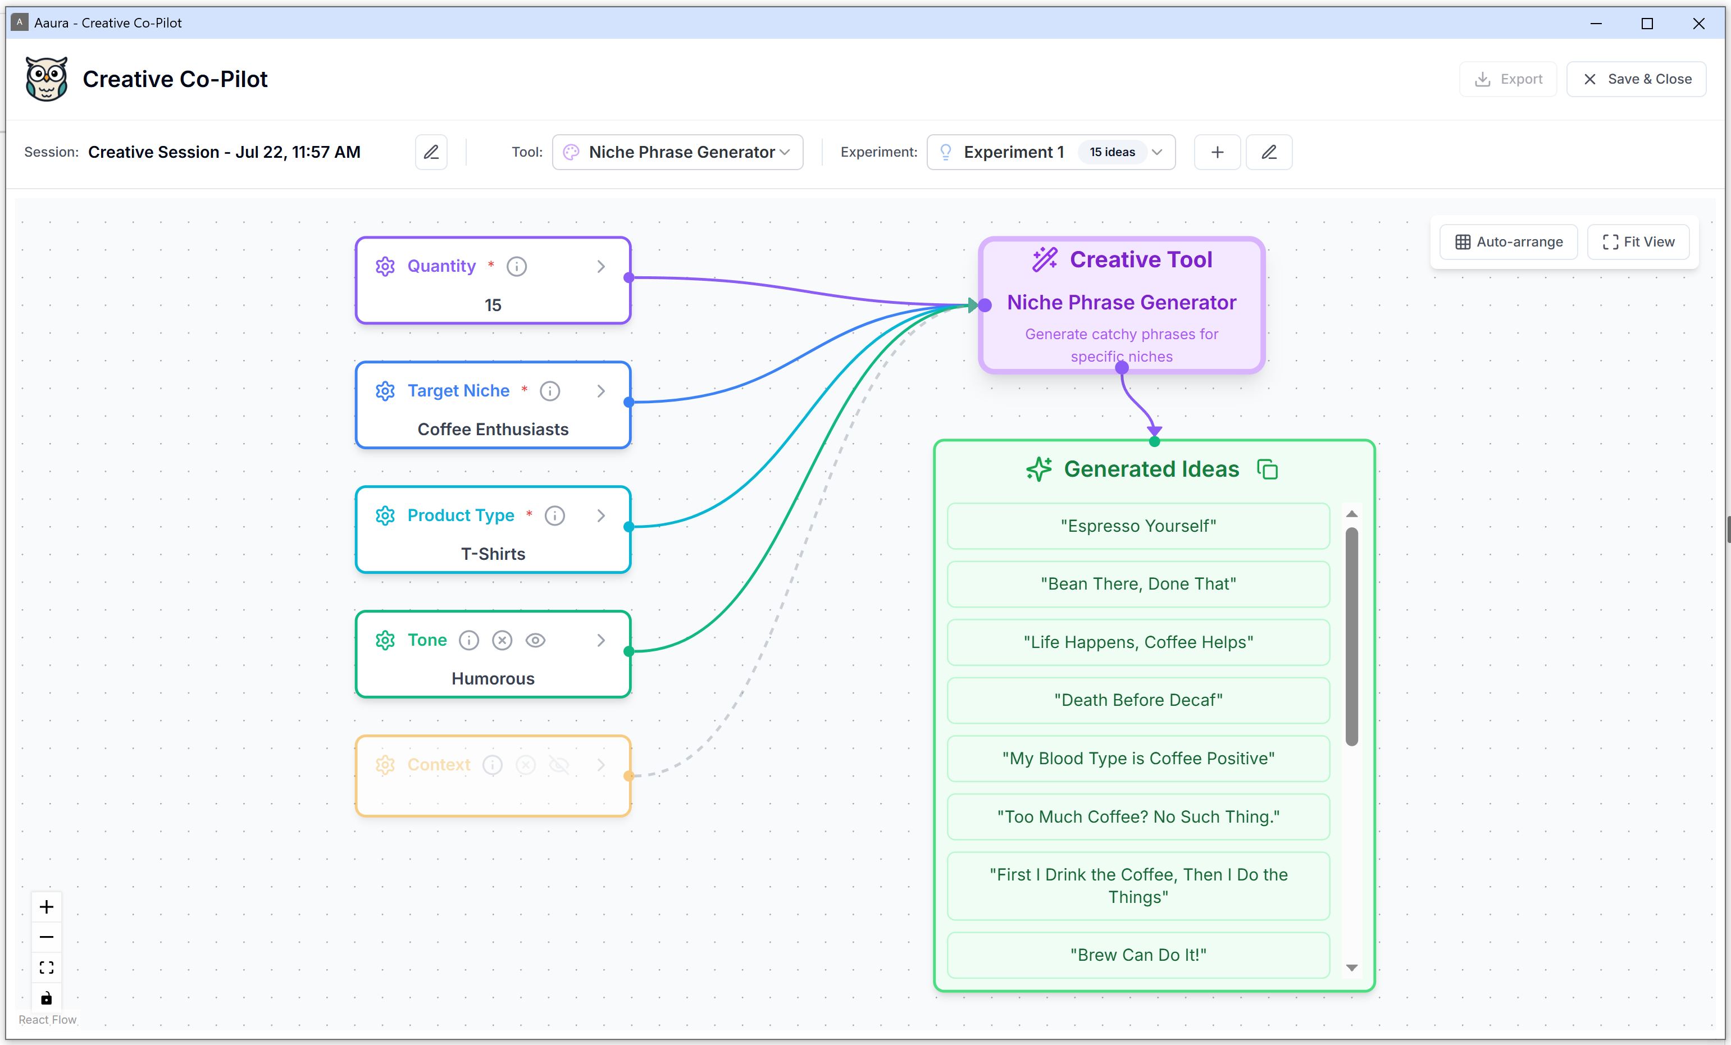The width and height of the screenshot is (1731, 1045).
Task: Click the Tone gear icon
Action: point(385,641)
